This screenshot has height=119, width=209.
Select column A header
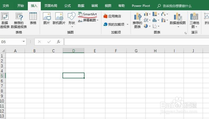(15, 51)
